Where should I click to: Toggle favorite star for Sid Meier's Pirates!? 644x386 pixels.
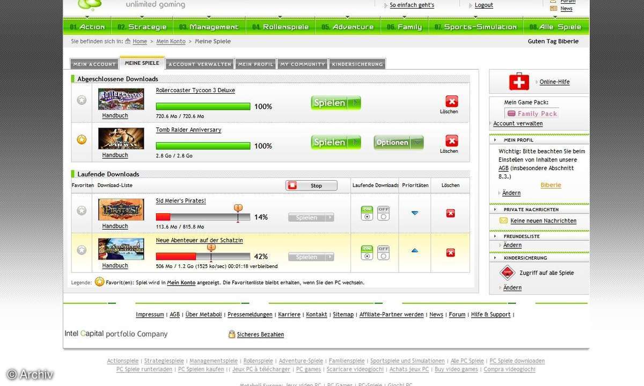pyautogui.click(x=82, y=211)
